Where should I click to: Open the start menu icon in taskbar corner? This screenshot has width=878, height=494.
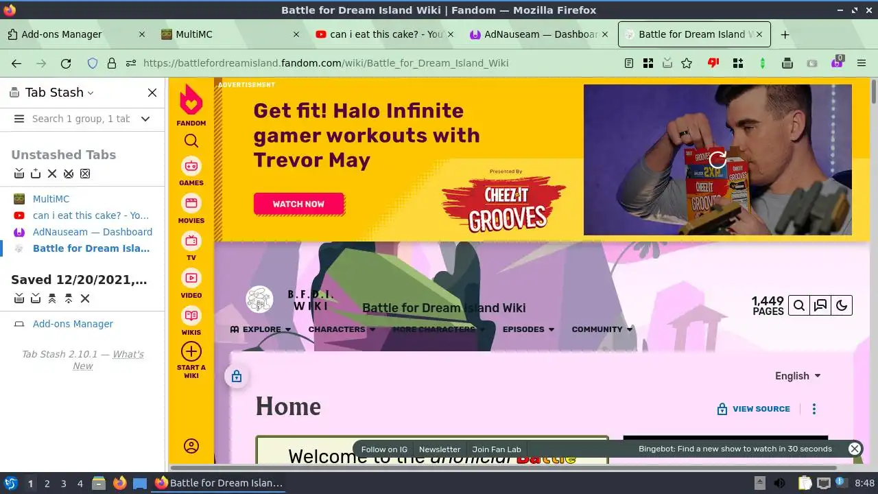(x=10, y=483)
